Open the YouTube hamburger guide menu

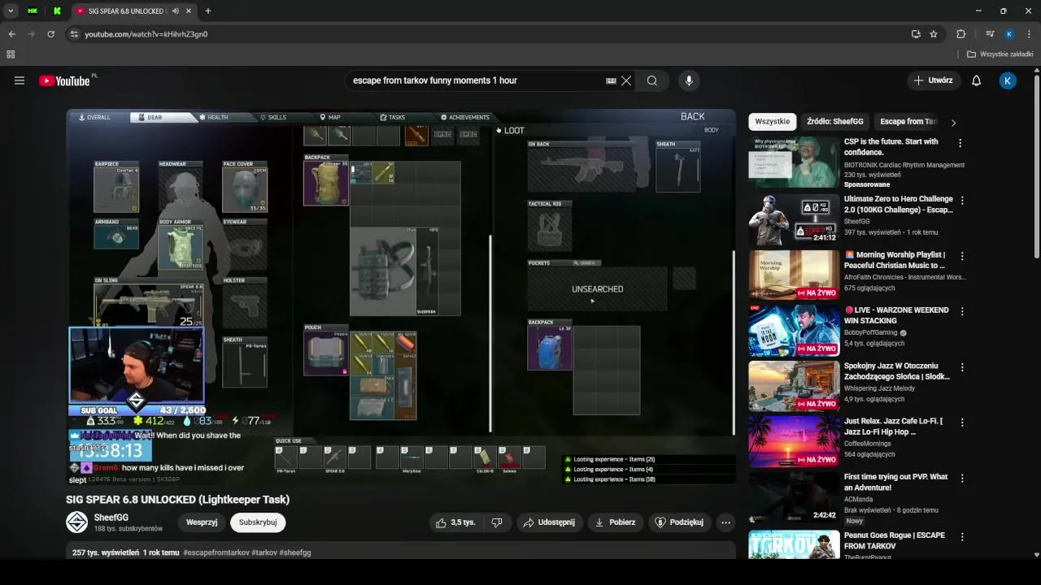[x=20, y=80]
